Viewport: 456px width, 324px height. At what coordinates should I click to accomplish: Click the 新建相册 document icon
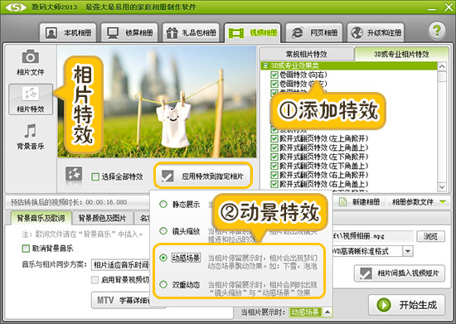343,202
